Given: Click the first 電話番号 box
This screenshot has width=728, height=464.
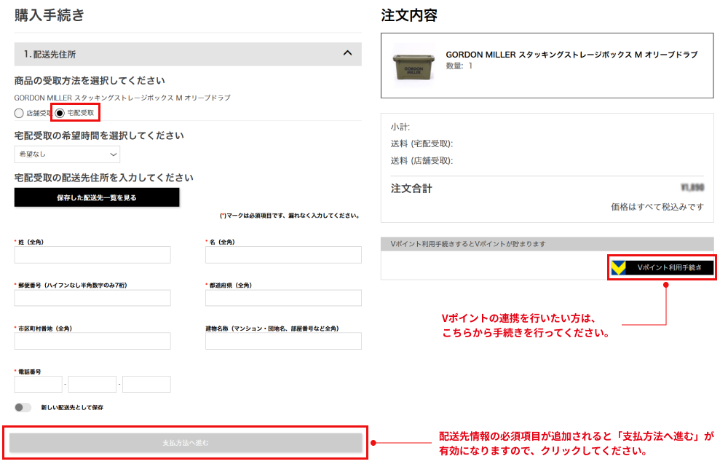Looking at the screenshot, I should [38, 384].
